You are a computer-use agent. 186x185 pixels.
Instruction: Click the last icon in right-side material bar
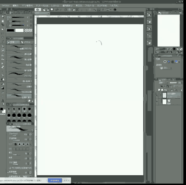pyautogui.click(x=149, y=43)
